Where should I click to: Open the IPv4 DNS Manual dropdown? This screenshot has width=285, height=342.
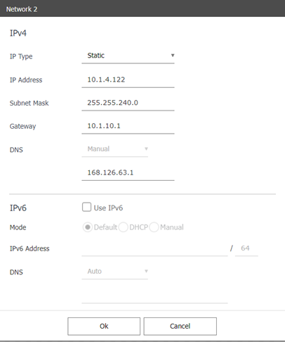(115, 149)
